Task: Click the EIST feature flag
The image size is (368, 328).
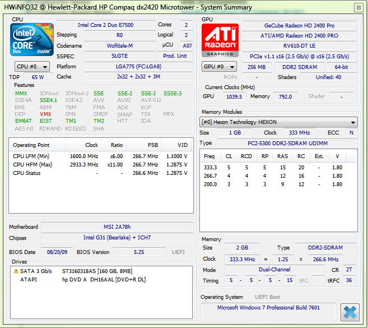Action: tap(46, 121)
